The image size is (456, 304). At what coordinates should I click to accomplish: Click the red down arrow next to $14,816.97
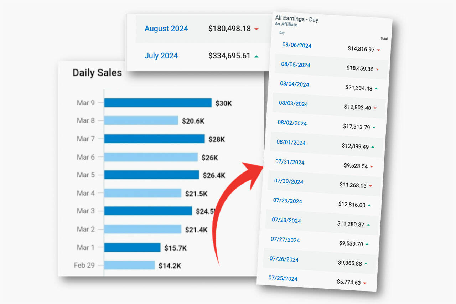click(x=378, y=50)
